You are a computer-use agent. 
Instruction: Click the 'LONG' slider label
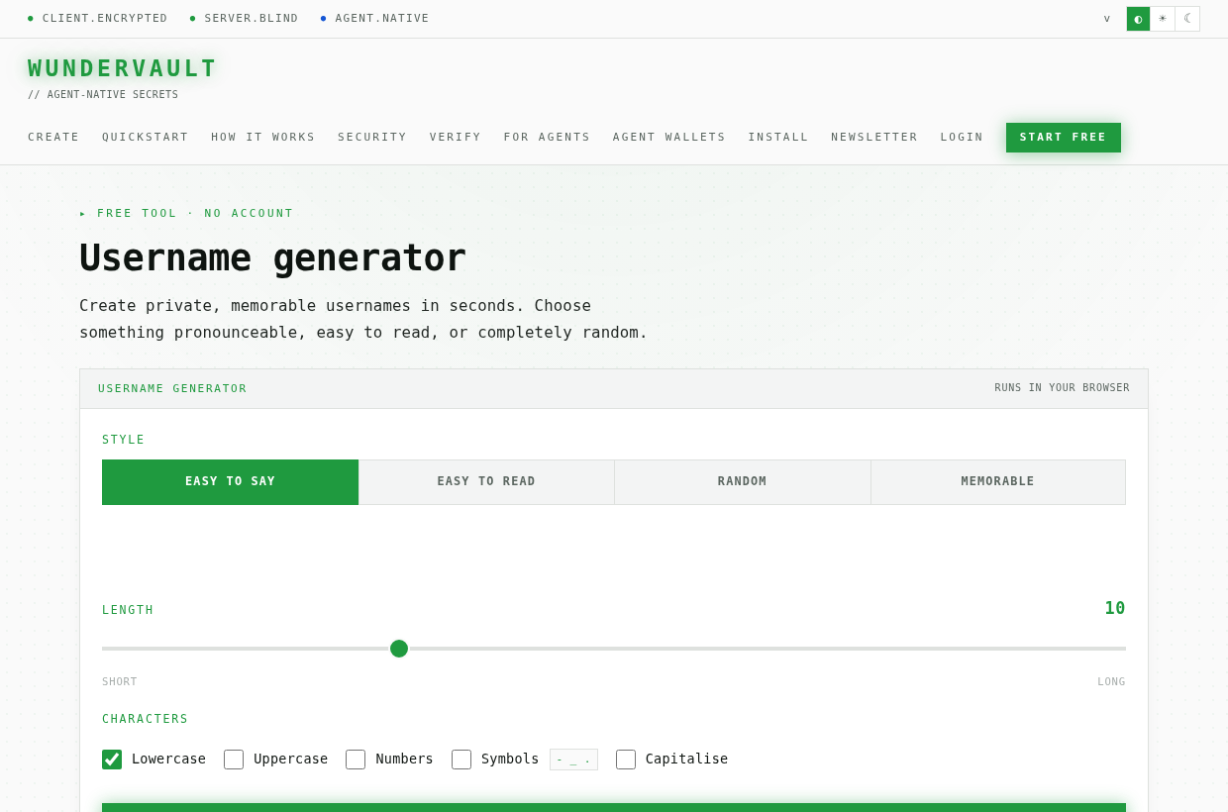pyautogui.click(x=1111, y=682)
